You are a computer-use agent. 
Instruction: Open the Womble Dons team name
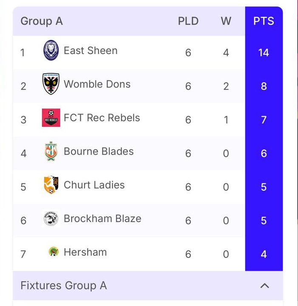97,84
